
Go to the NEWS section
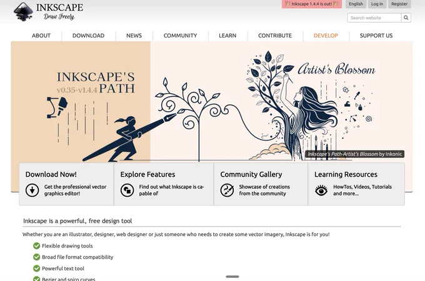134,36
